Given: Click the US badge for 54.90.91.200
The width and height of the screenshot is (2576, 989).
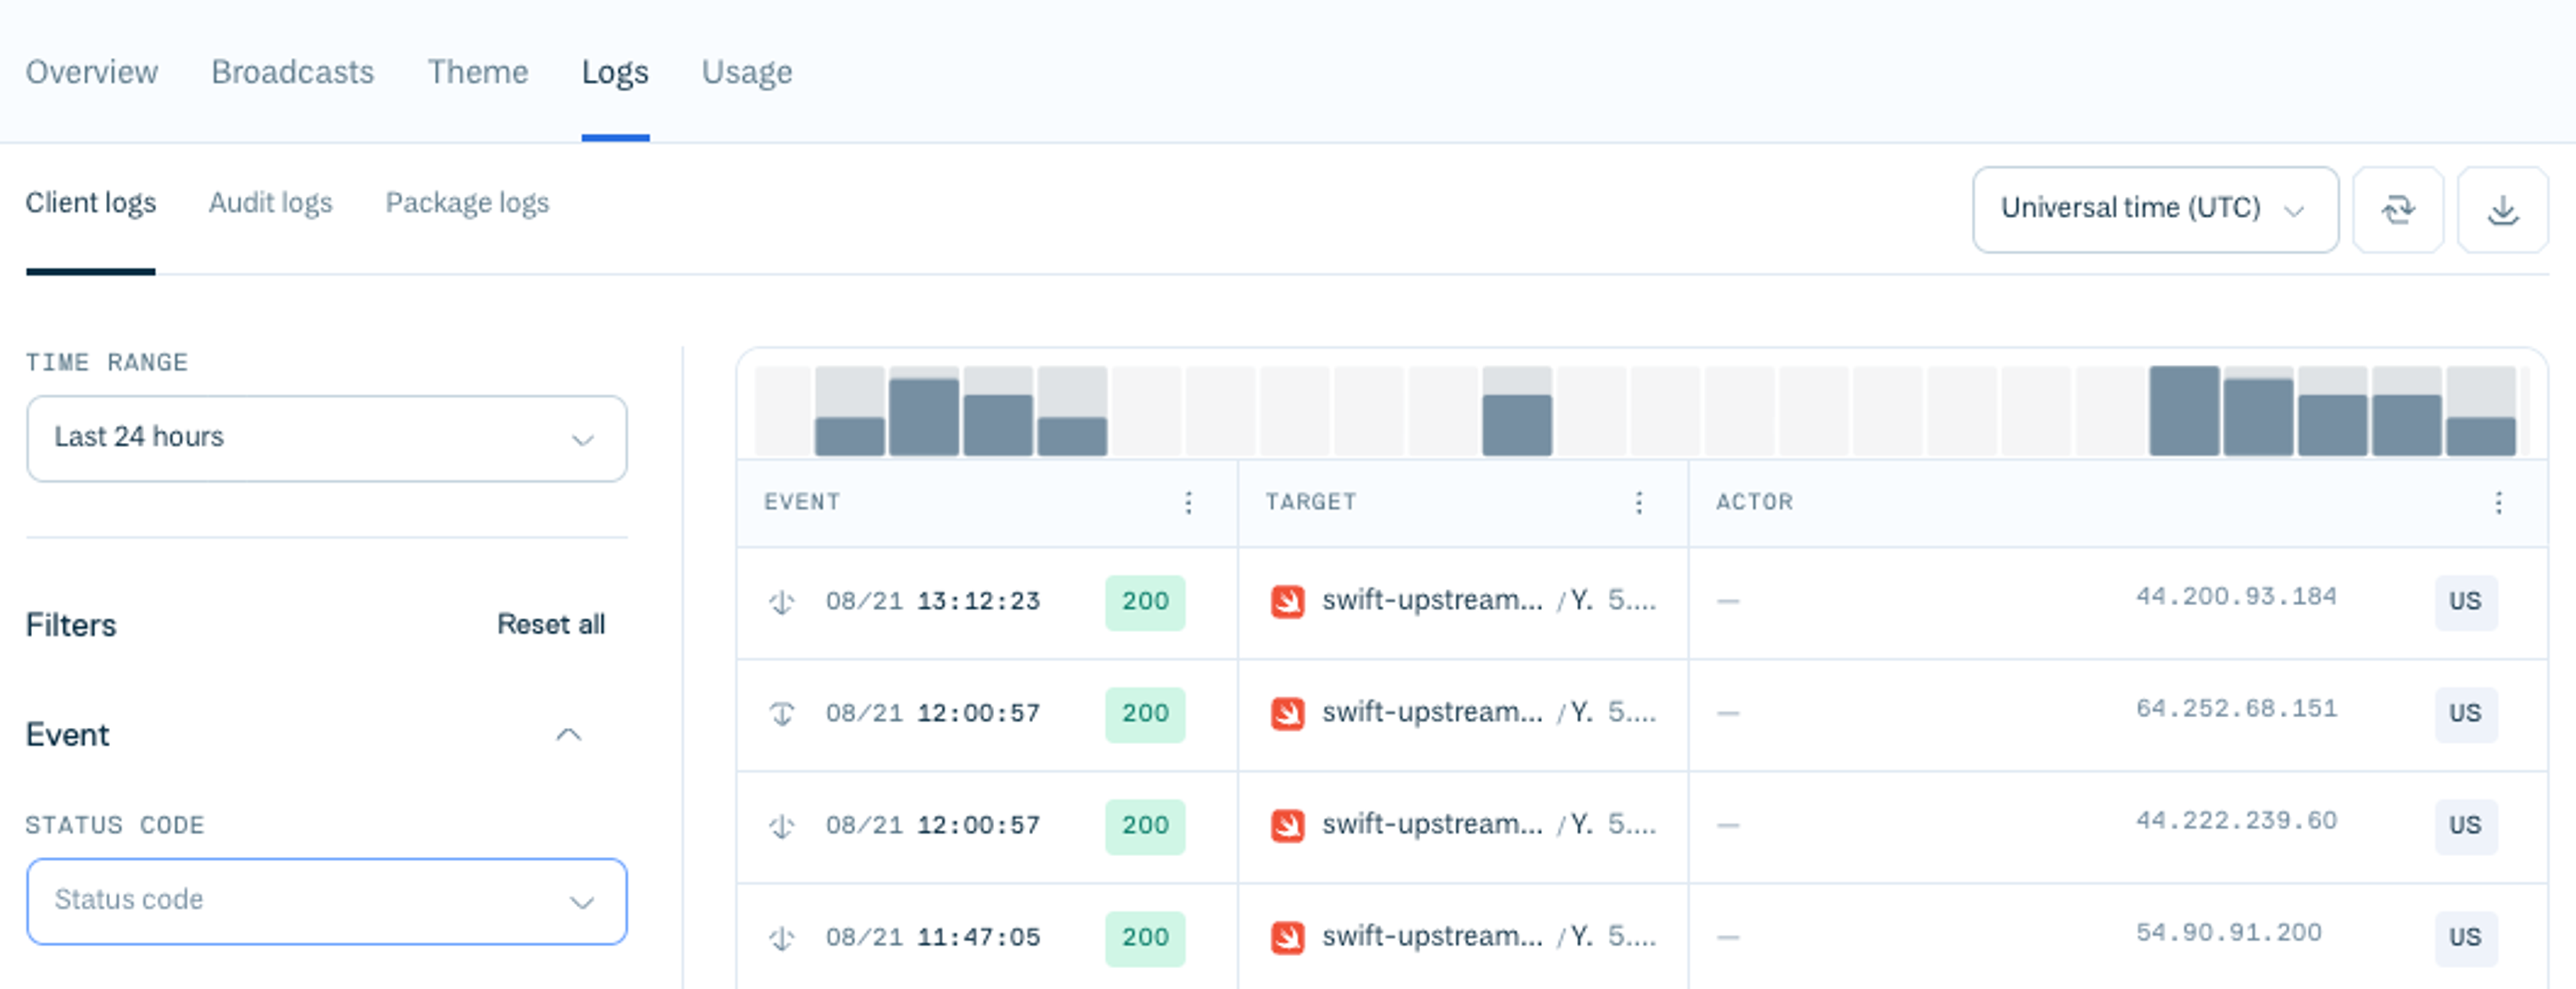Looking at the screenshot, I should click(x=2465, y=938).
